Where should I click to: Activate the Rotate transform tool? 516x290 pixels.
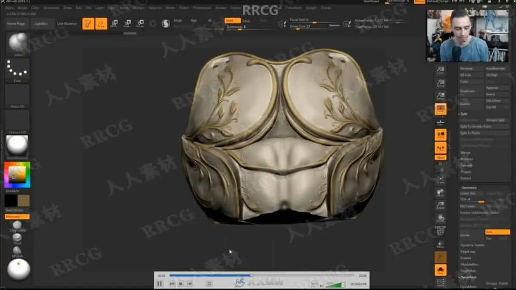coord(140,24)
